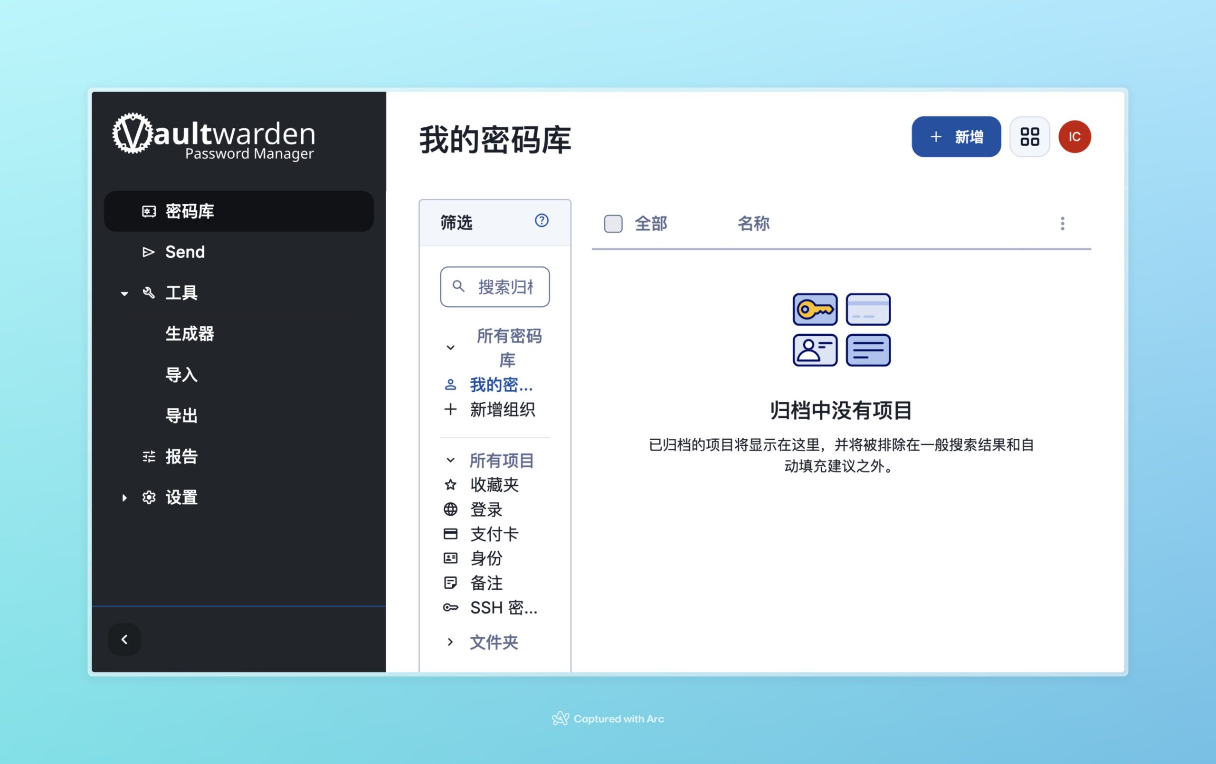Screen dimensions: 1216x764
Task: Open the table three-dot options menu
Action: coord(1063,223)
